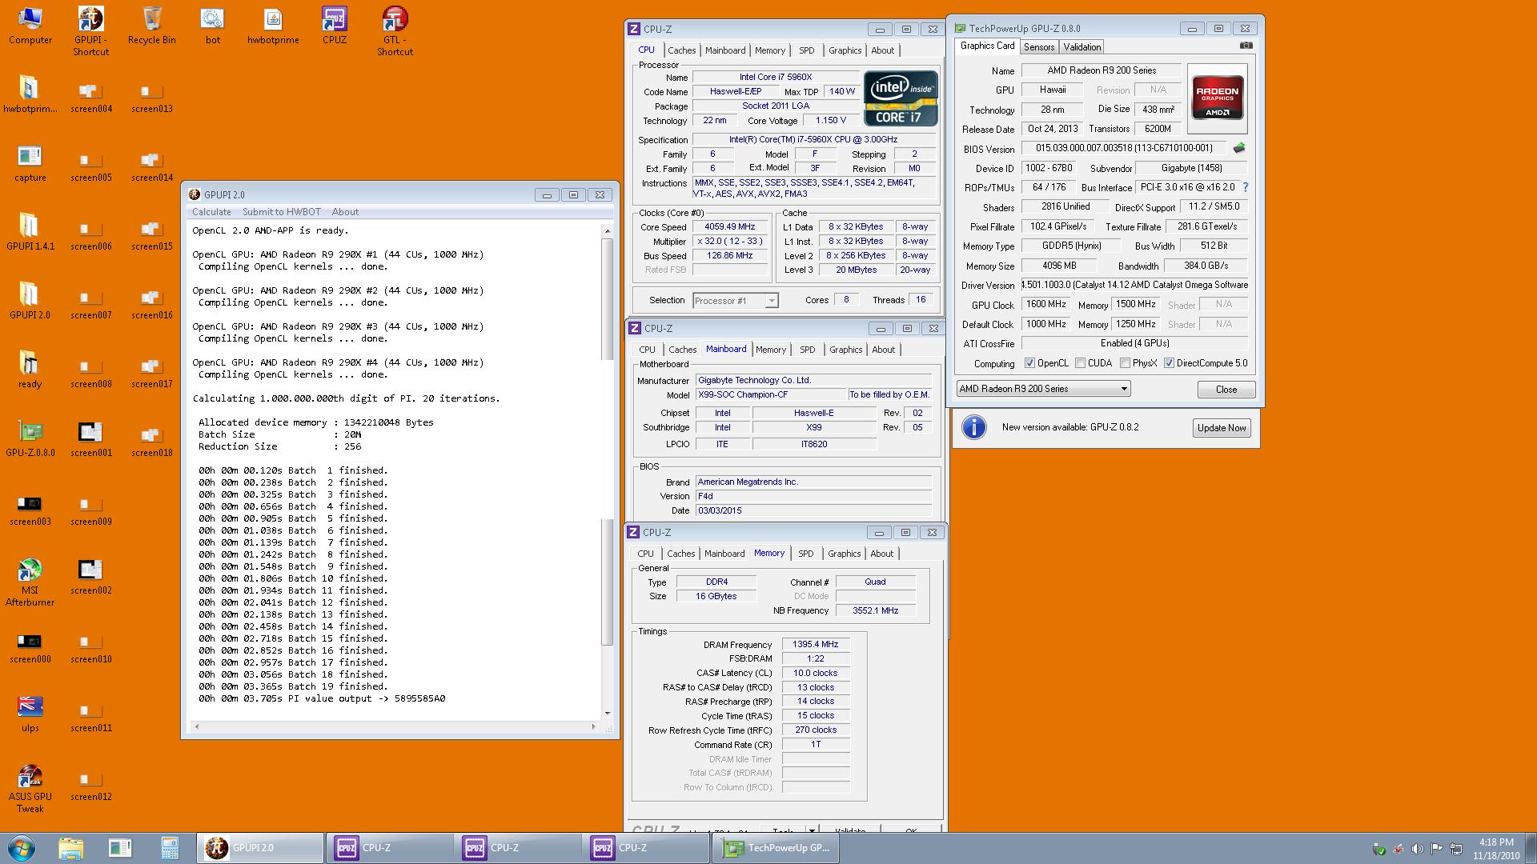Image resolution: width=1537 pixels, height=864 pixels.
Task: Switch to Validation tab in GPU-Z
Action: point(1082,47)
